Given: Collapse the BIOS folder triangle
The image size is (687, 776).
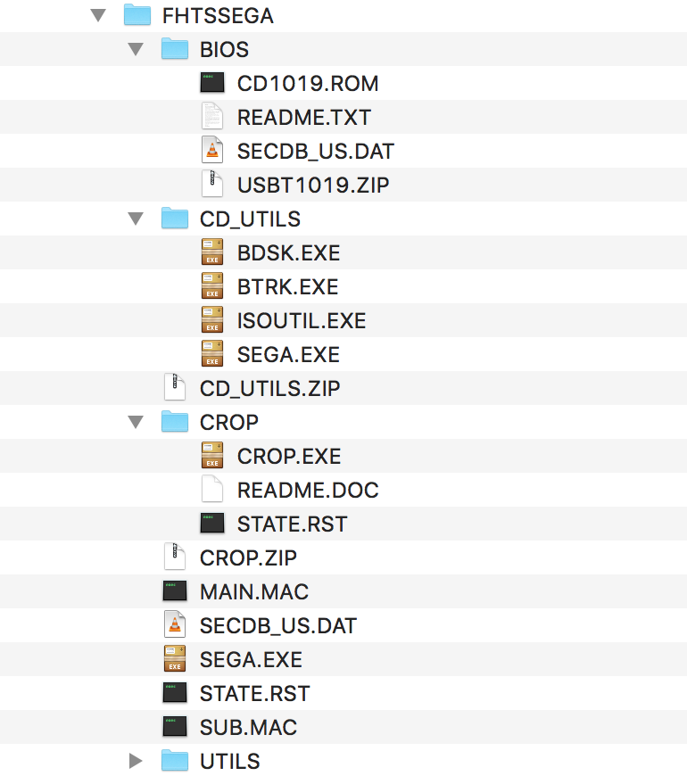Looking at the screenshot, I should pyautogui.click(x=136, y=49).
